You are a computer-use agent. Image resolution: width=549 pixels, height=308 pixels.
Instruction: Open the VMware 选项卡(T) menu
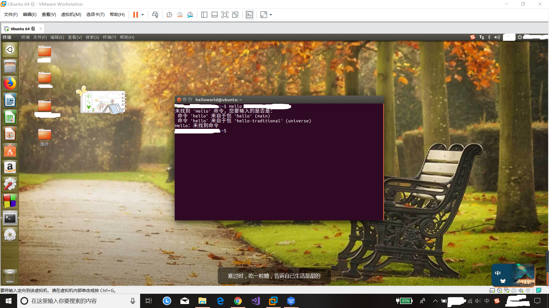point(95,15)
